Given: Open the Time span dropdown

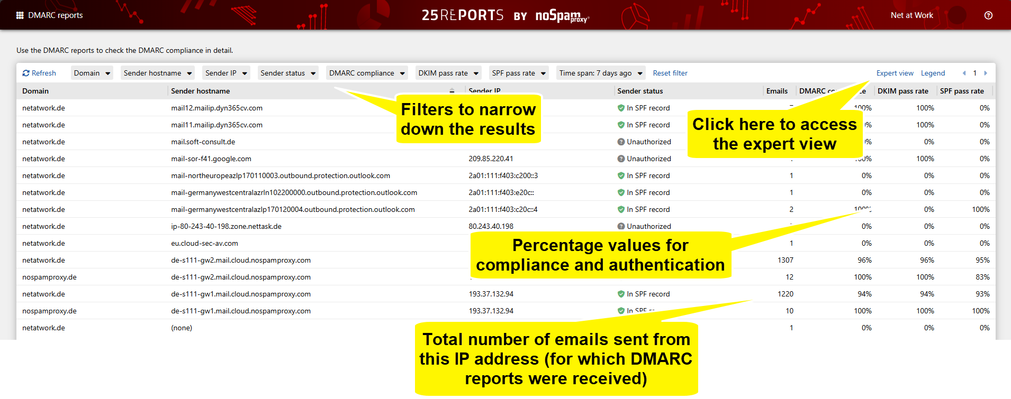Looking at the screenshot, I should pos(601,73).
